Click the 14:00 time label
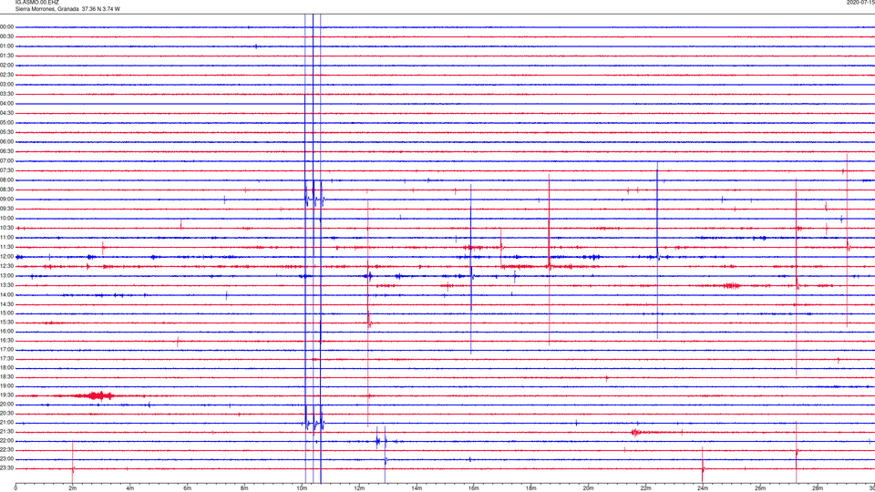The height and width of the screenshot is (492, 875). click(7, 295)
